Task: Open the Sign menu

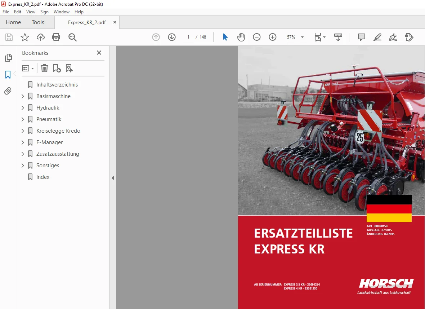Action: (x=44, y=12)
